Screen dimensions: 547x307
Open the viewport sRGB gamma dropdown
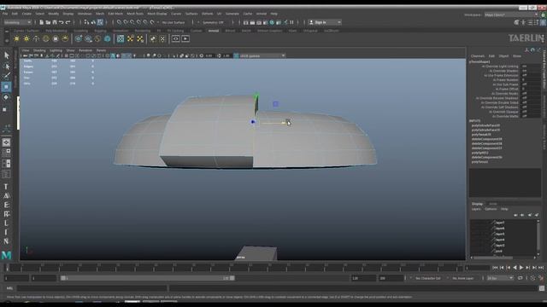coord(262,55)
